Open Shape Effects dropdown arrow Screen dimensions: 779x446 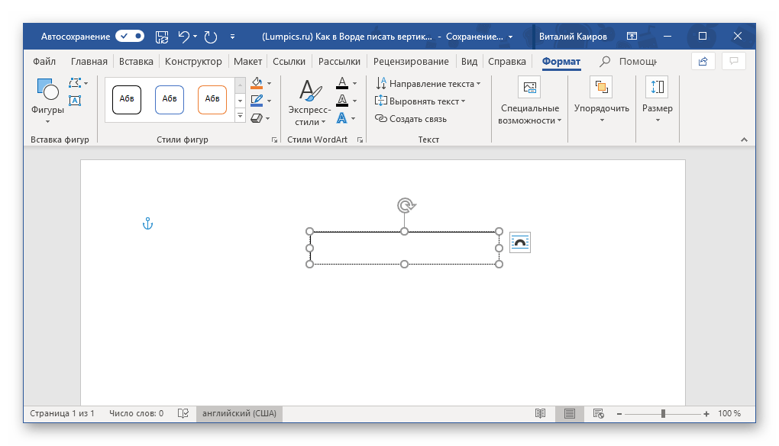click(x=268, y=119)
